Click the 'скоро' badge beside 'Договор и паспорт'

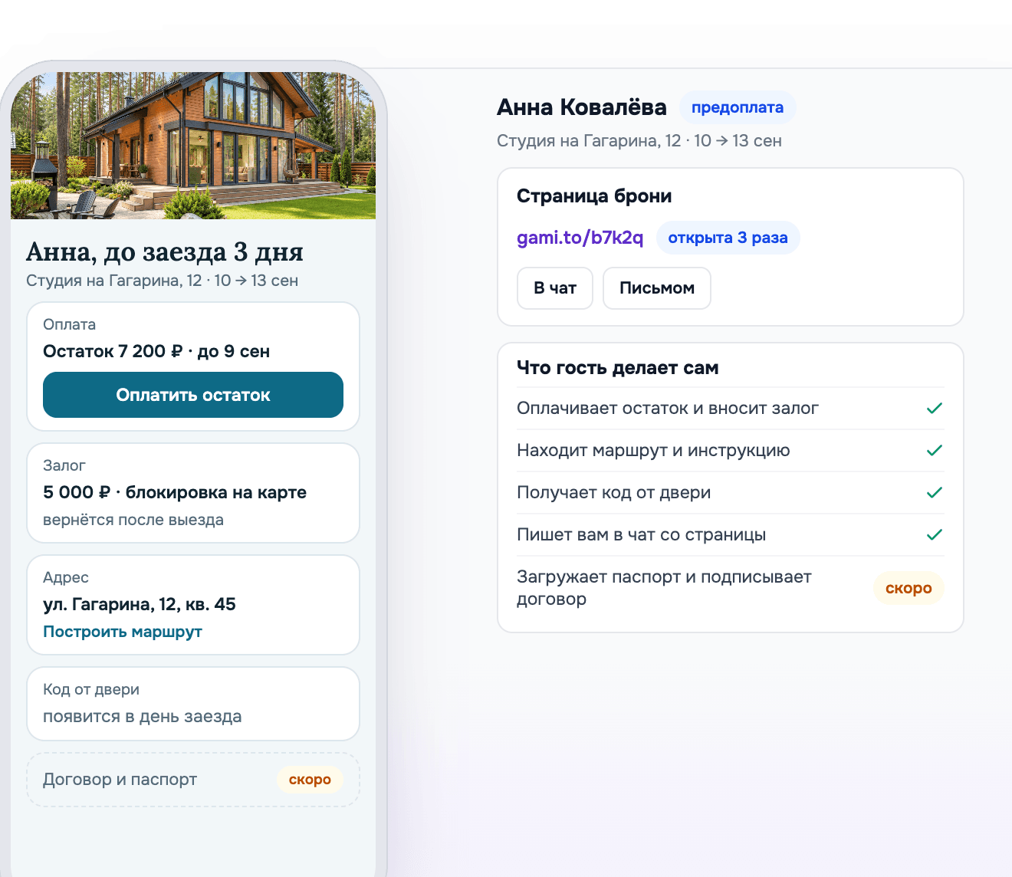tap(310, 780)
